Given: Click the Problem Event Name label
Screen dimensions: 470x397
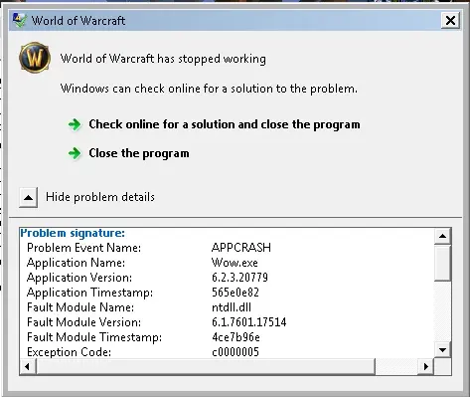Looking at the screenshot, I should 83,248.
